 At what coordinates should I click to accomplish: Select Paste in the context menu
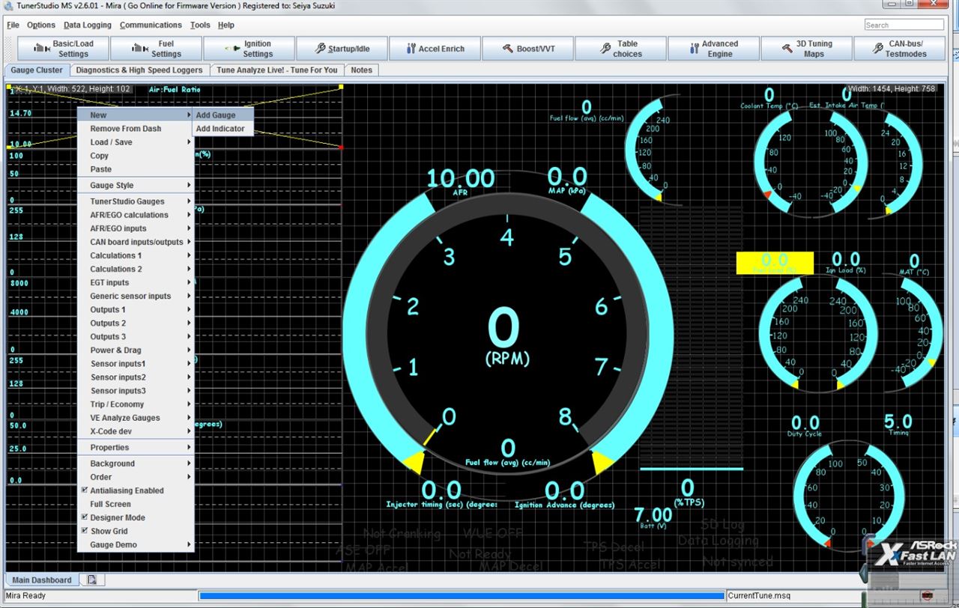point(136,169)
